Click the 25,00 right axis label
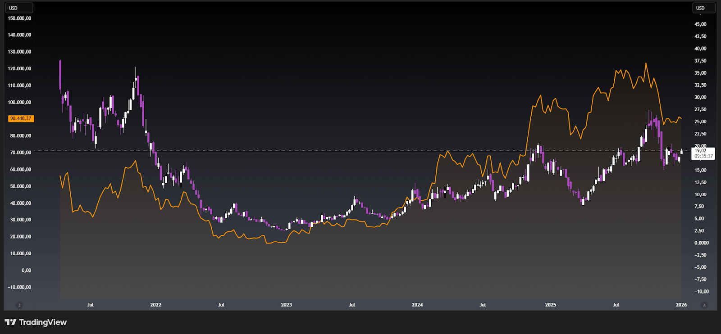 tap(700, 122)
